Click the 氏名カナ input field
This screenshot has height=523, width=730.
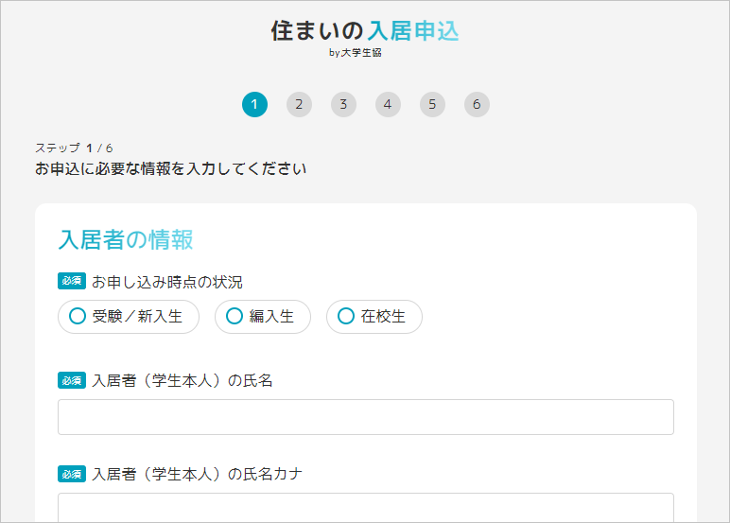click(x=366, y=508)
